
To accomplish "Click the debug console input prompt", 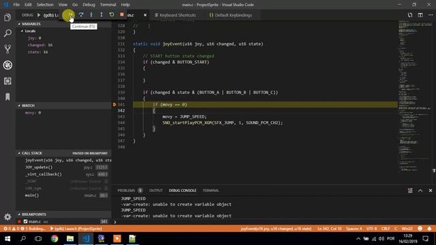I will [x=274, y=222].
